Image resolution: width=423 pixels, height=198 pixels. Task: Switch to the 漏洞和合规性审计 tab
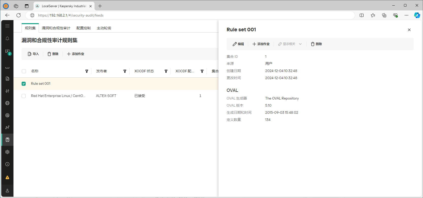(x=56, y=28)
